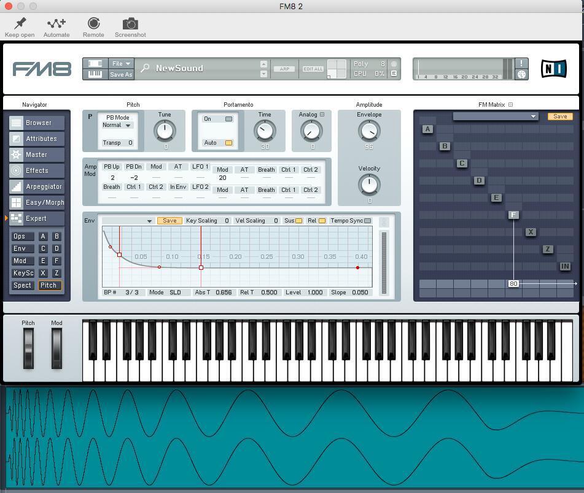Viewport: 584px width, 493px height.
Task: Open the File menu dropdown
Action: pyautogui.click(x=121, y=63)
